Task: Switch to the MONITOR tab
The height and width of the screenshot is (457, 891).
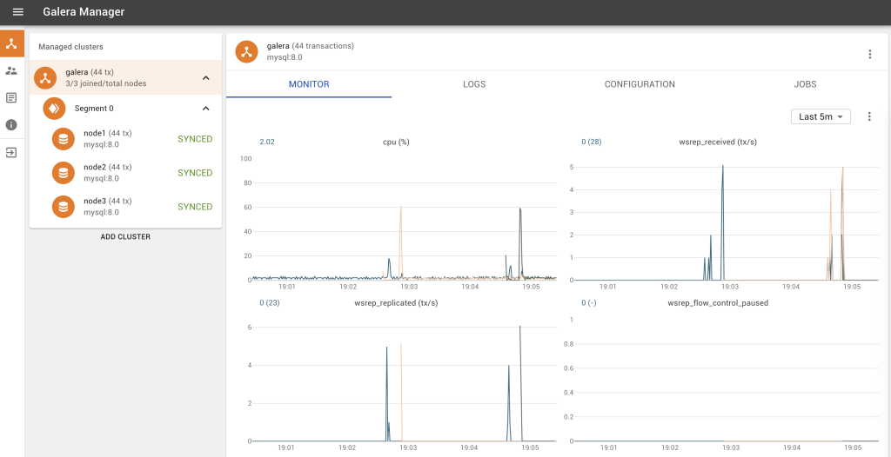Action: [309, 84]
